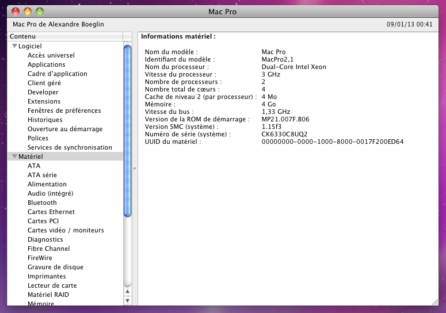Open the Applications list entry

pyautogui.click(x=46, y=64)
